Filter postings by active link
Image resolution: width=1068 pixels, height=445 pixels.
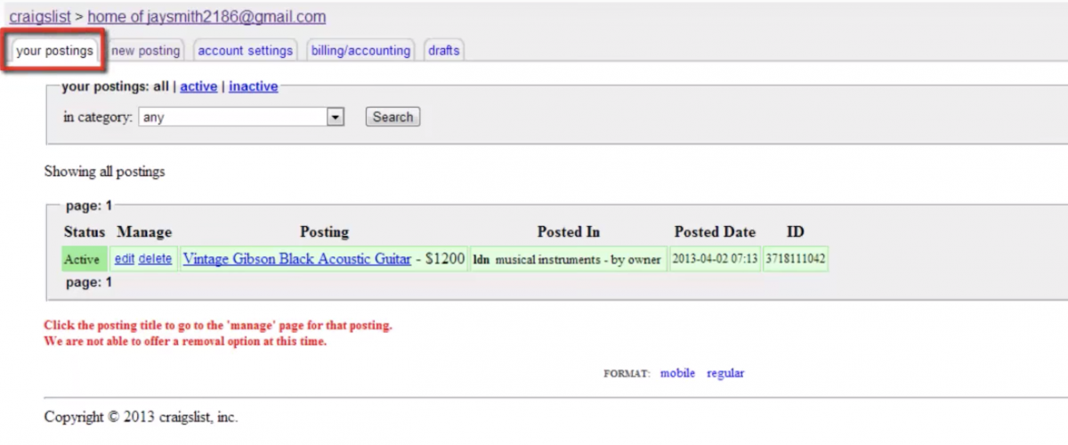click(x=198, y=86)
